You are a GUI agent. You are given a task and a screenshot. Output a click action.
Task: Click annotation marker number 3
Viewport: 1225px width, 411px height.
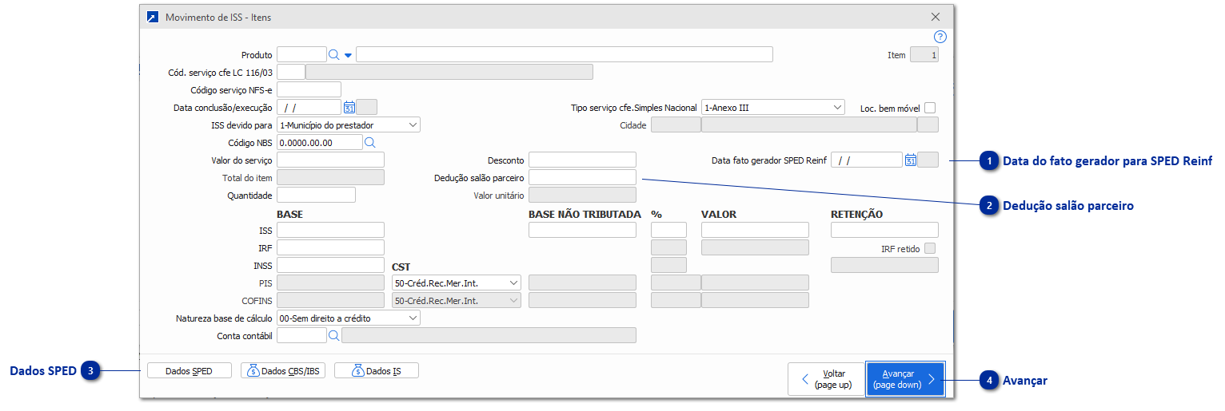tap(92, 371)
